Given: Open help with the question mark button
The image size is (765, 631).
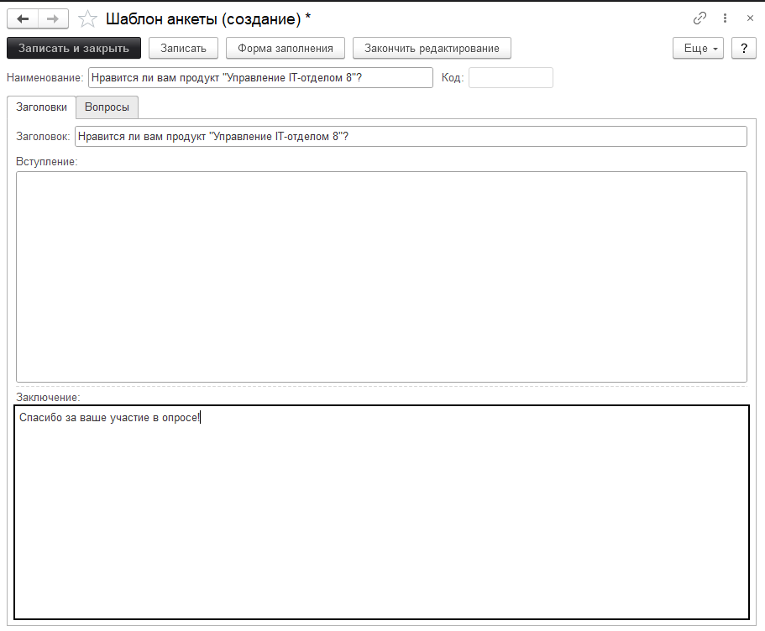Looking at the screenshot, I should click(x=743, y=49).
